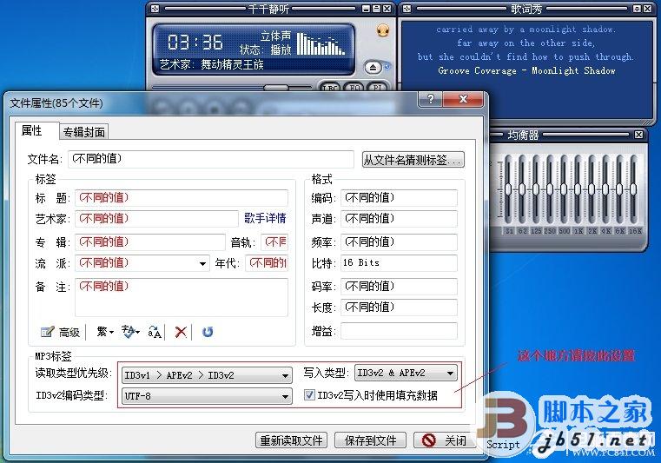Click the lyric line 'far away on the other side,'

coord(526,43)
